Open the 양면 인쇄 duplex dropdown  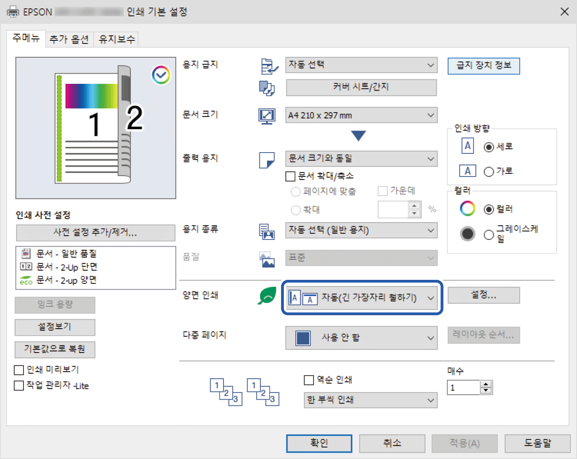pos(362,298)
